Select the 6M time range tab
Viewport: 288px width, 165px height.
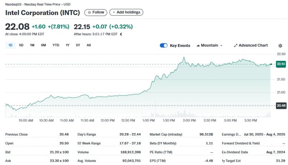coord(43,45)
